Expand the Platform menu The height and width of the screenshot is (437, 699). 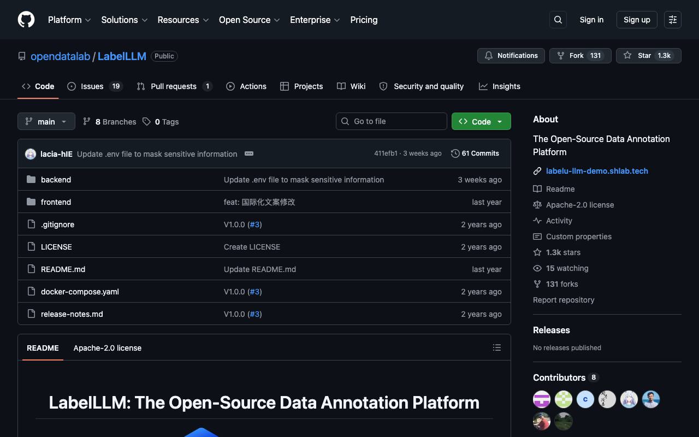click(69, 20)
